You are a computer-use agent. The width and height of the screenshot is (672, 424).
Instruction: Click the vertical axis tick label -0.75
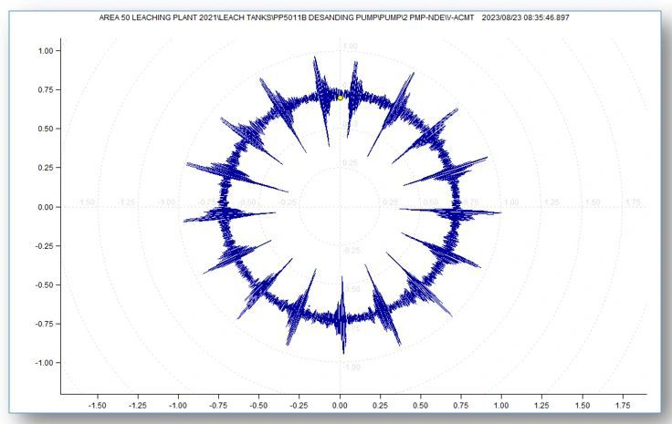[x=45, y=324]
